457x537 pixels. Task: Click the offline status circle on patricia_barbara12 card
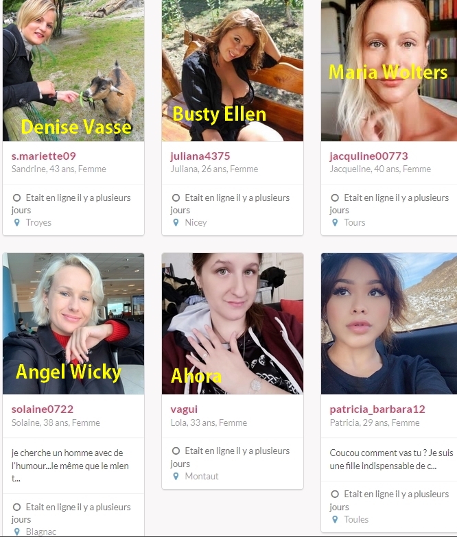click(x=335, y=494)
